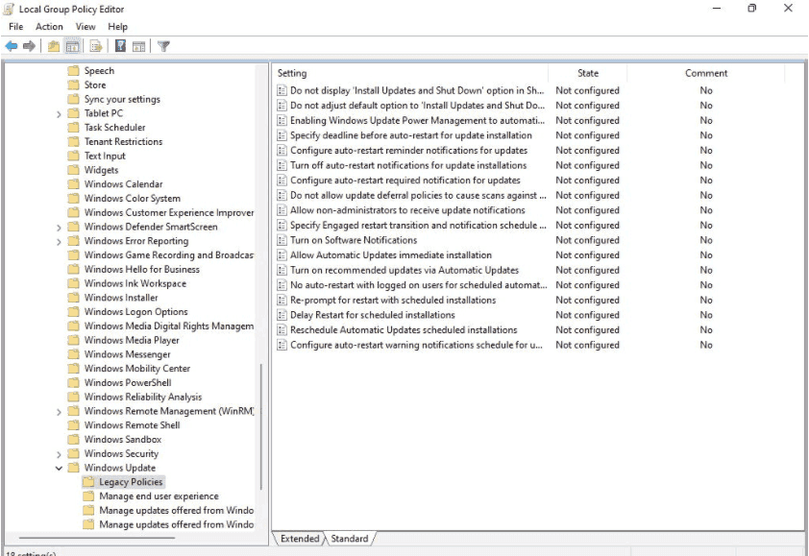Select Windows Mobility Center in tree
This screenshot has height=556, width=809.
tap(137, 369)
